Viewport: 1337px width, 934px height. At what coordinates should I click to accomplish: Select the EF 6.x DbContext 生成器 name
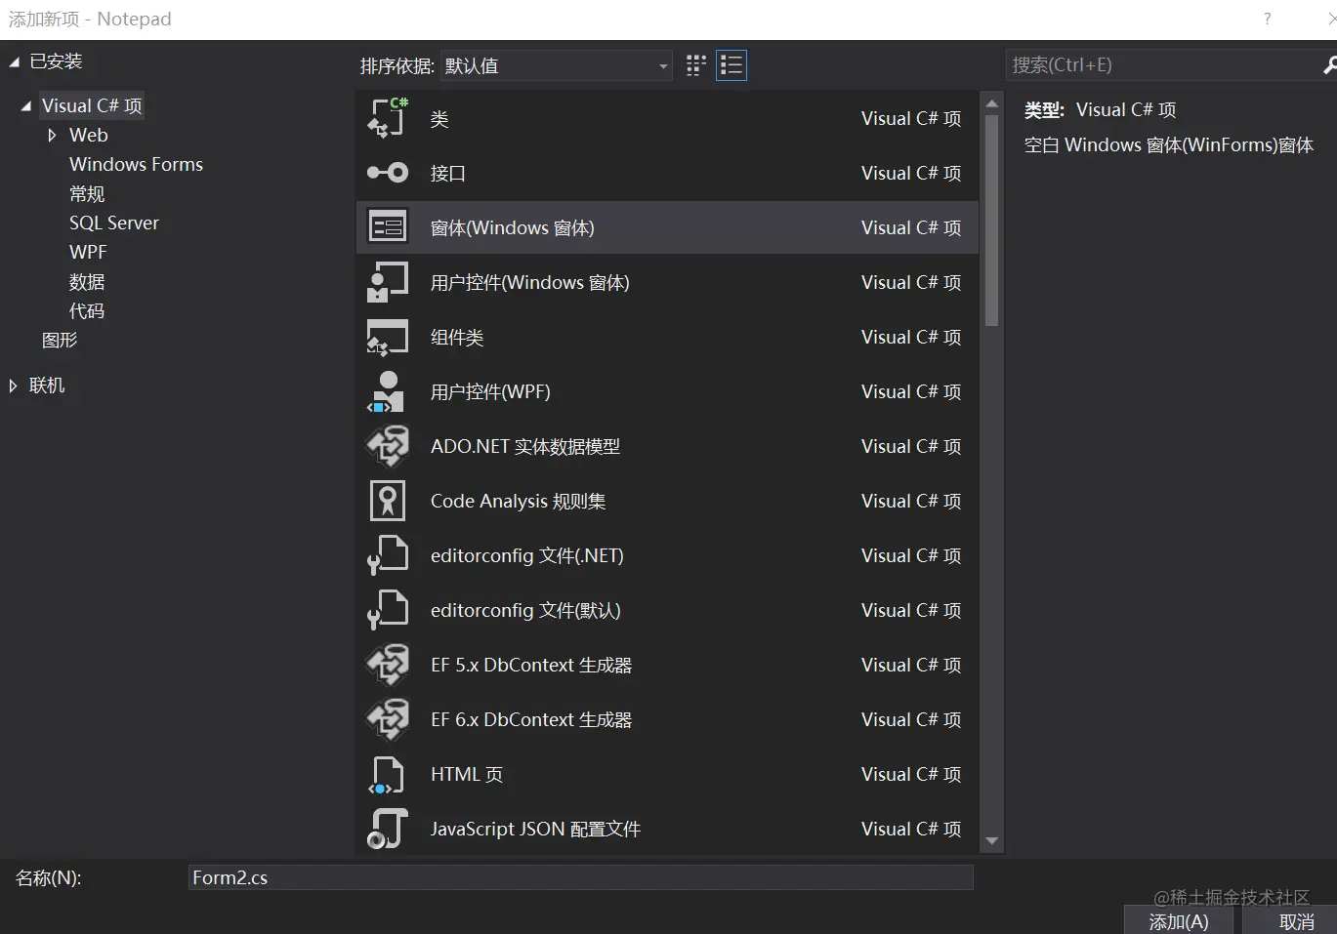click(x=531, y=720)
